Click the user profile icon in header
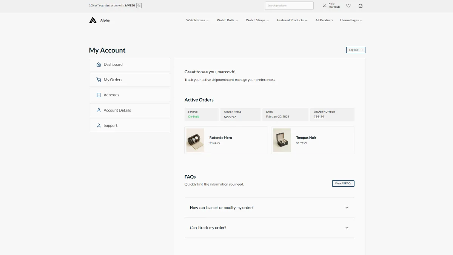This screenshot has height=255, width=453. pos(324,6)
